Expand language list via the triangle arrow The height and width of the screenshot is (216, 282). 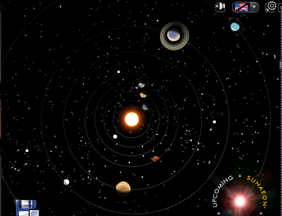[254, 7]
